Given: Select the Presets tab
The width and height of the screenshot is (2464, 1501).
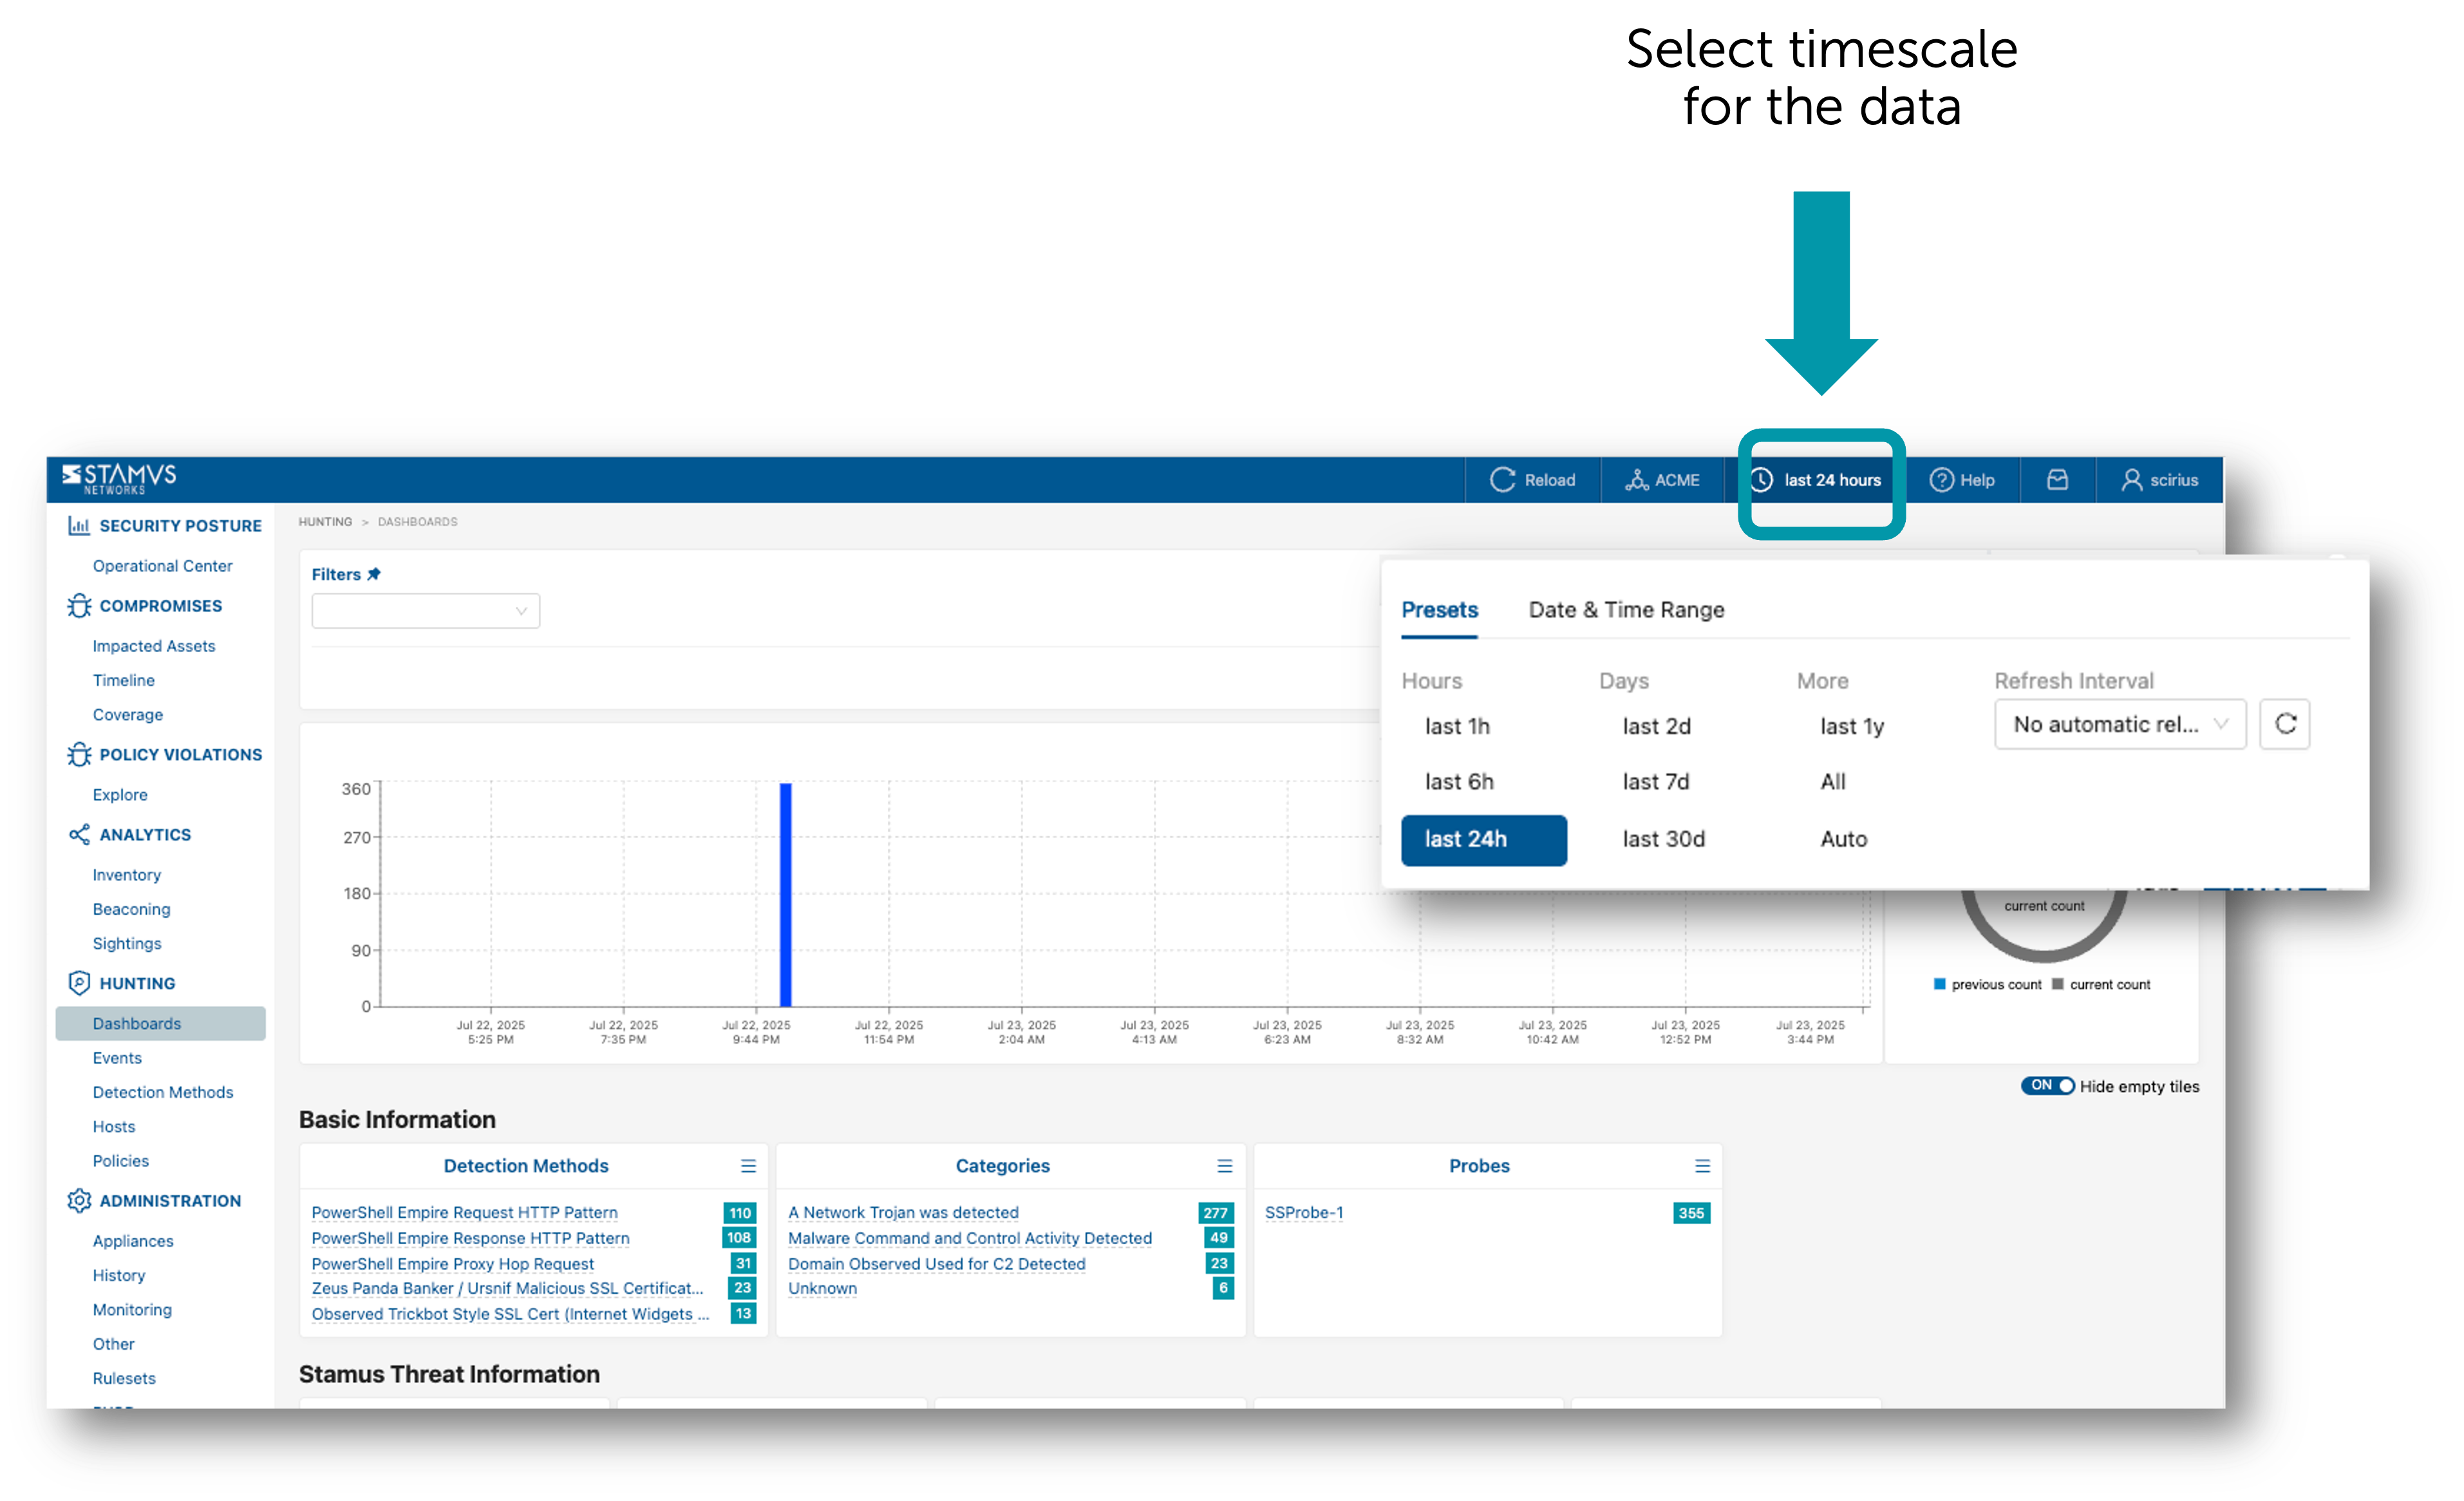Looking at the screenshot, I should coord(1439,610).
